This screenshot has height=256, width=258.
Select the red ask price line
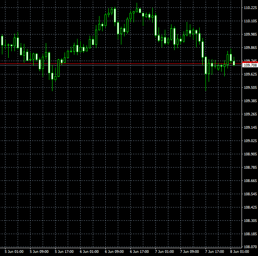pyautogui.click(x=121, y=63)
